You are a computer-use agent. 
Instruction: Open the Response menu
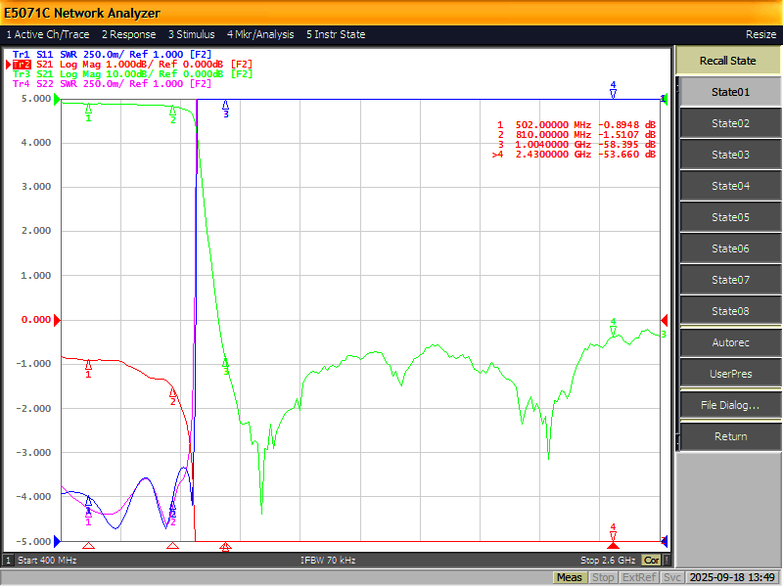[x=129, y=34]
